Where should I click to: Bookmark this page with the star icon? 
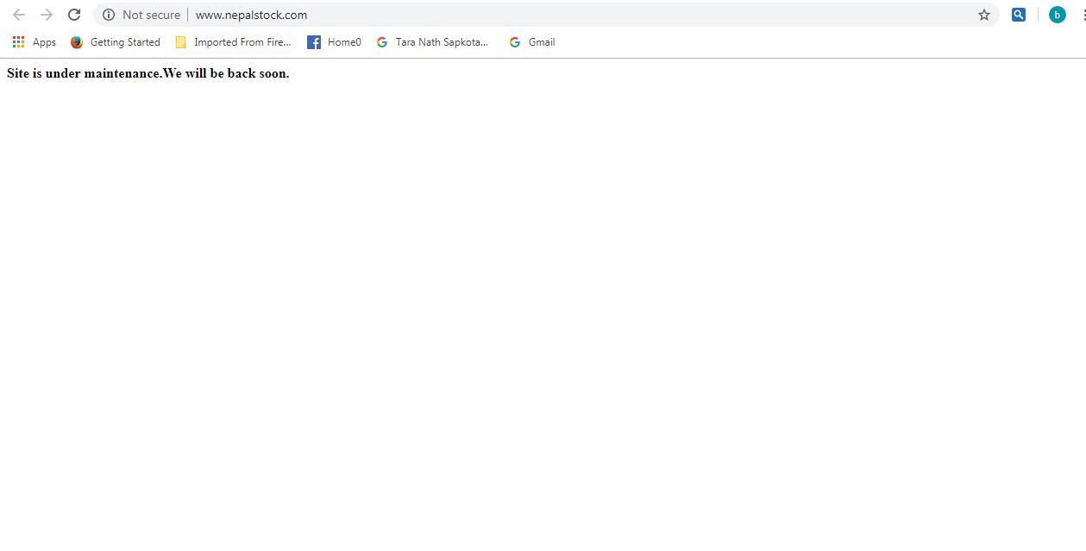(984, 15)
